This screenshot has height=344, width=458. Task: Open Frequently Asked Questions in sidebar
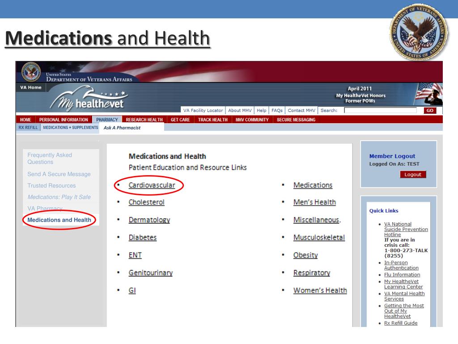(50, 159)
